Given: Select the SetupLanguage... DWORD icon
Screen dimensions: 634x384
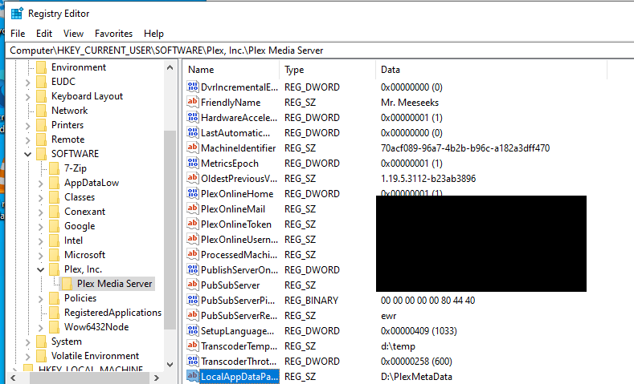Looking at the screenshot, I should (x=193, y=331).
